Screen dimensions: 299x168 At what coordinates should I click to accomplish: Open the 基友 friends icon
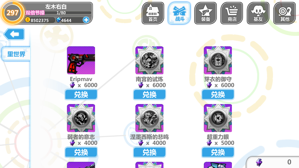pos(258,13)
